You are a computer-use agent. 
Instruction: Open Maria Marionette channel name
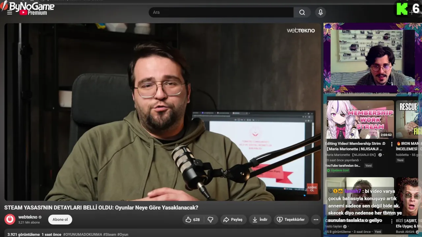(x=350, y=155)
